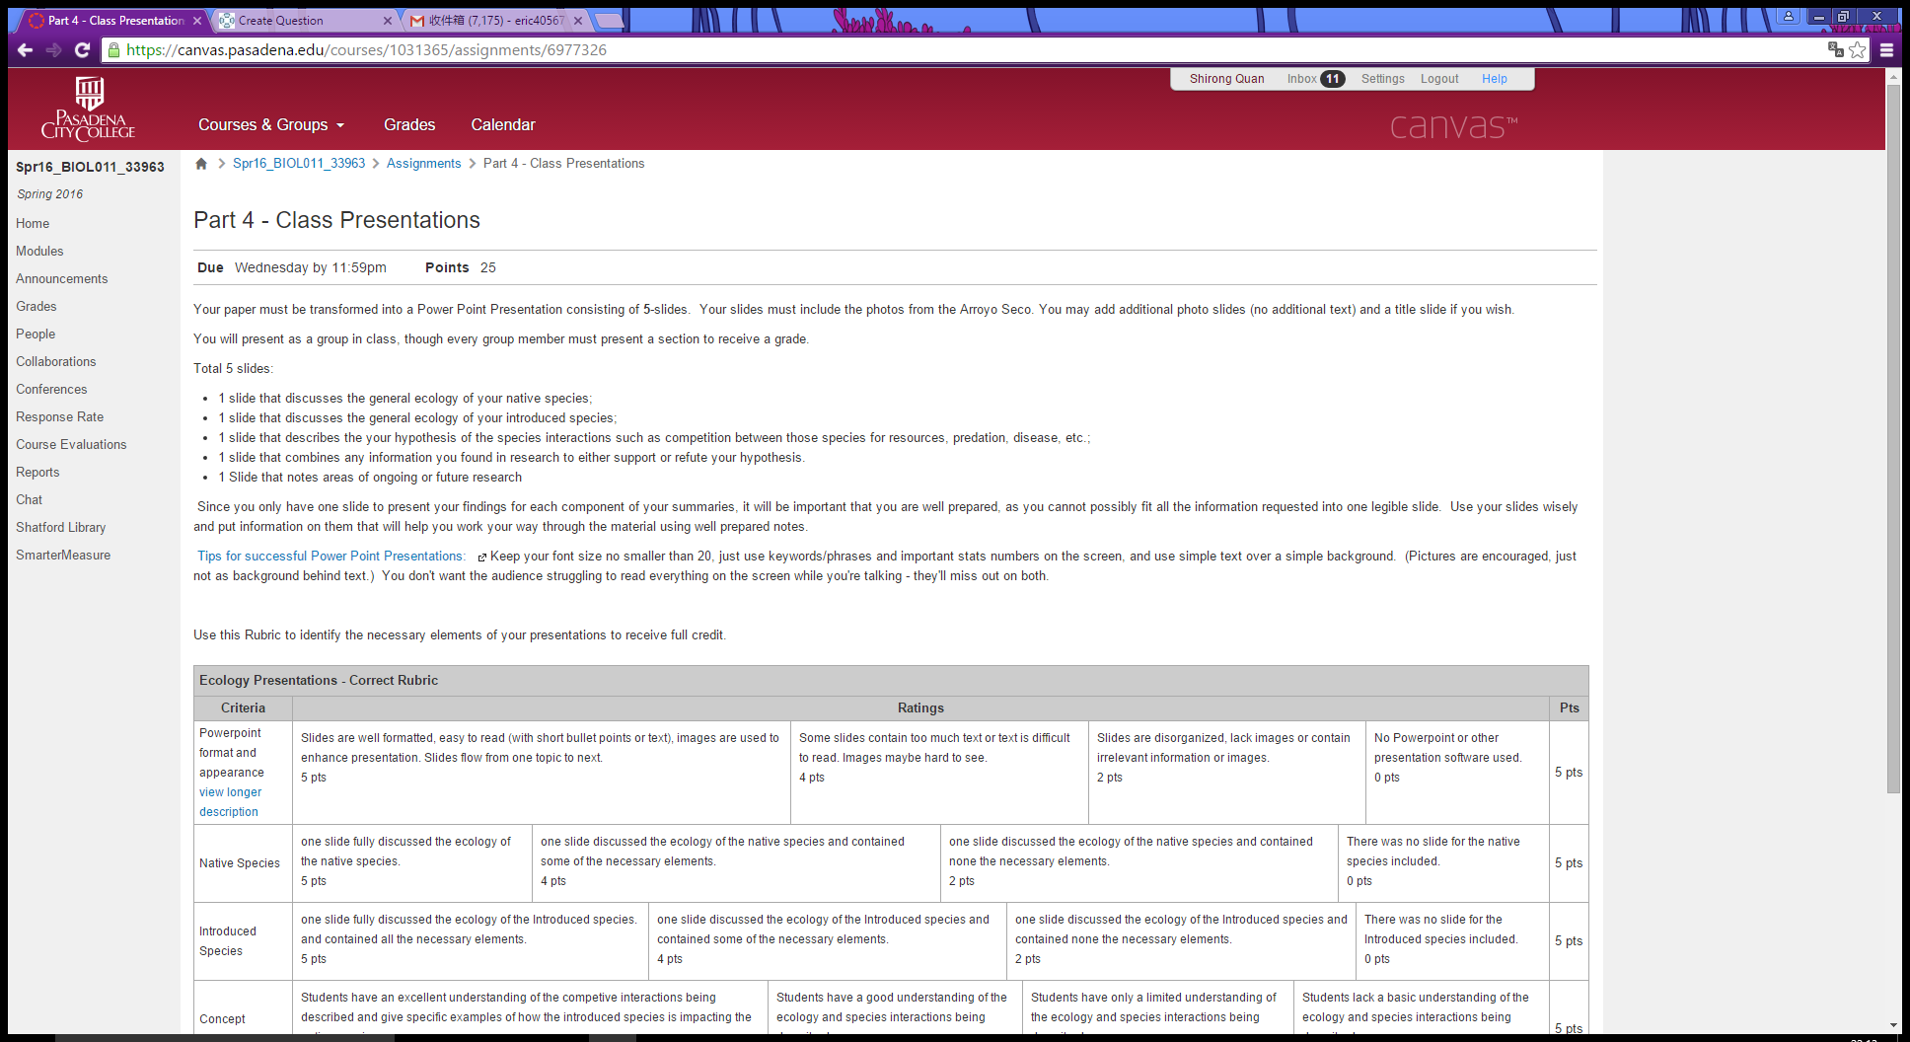1910x1042 pixels.
Task: Click the Chrome user profile icon
Action: pos(1789,16)
